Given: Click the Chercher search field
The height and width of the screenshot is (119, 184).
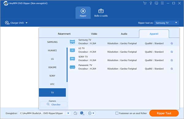Looking at the screenshot, I should click(x=54, y=105).
